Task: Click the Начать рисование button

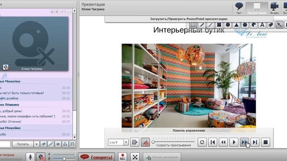Action: (162, 157)
